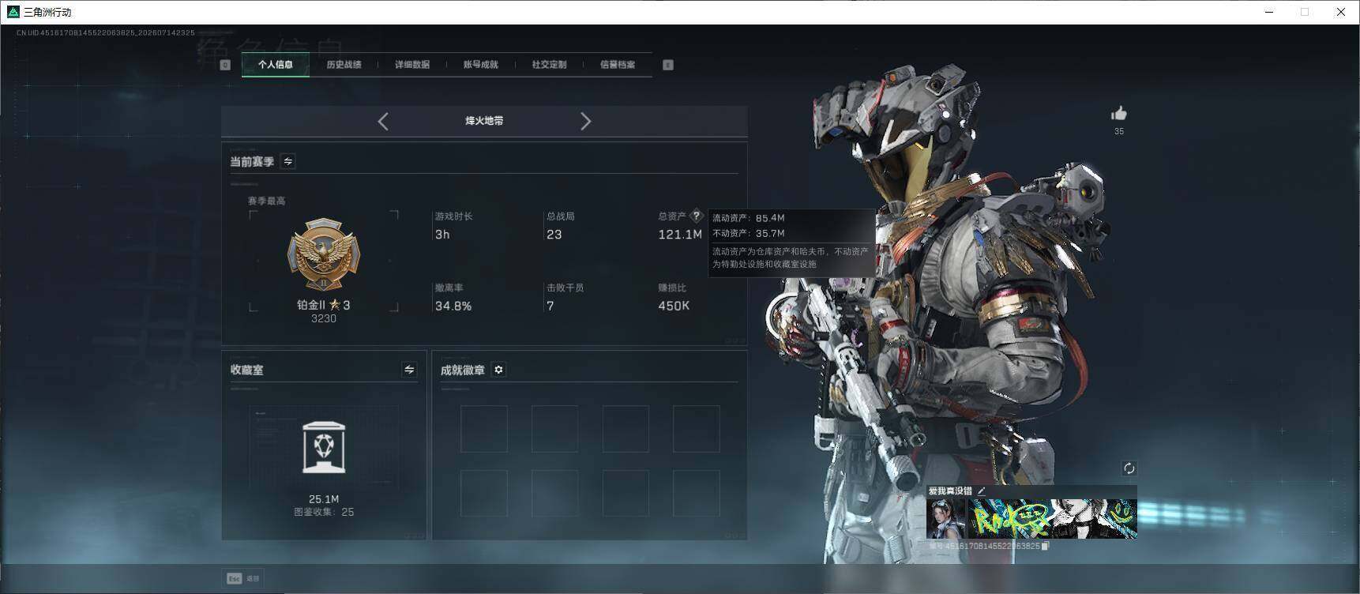Click the 撤离率 34.8% value
Viewport: 1360px width, 594px height.
click(453, 306)
